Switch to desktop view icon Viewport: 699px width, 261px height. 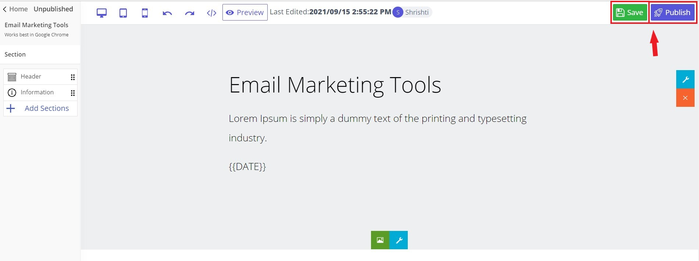[101, 13]
